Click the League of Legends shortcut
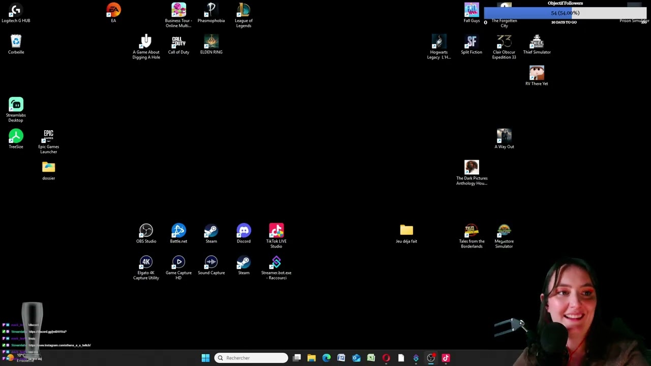 click(x=244, y=15)
